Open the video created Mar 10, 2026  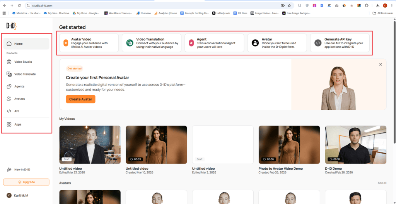156,145
